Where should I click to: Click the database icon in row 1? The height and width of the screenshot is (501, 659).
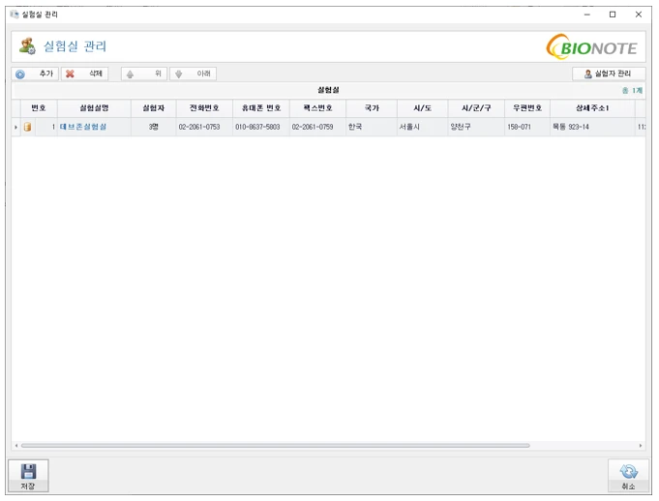coord(28,127)
